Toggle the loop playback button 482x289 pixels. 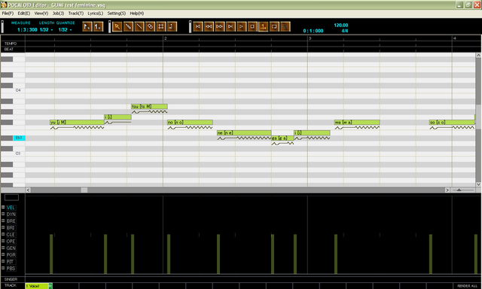(x=274, y=27)
